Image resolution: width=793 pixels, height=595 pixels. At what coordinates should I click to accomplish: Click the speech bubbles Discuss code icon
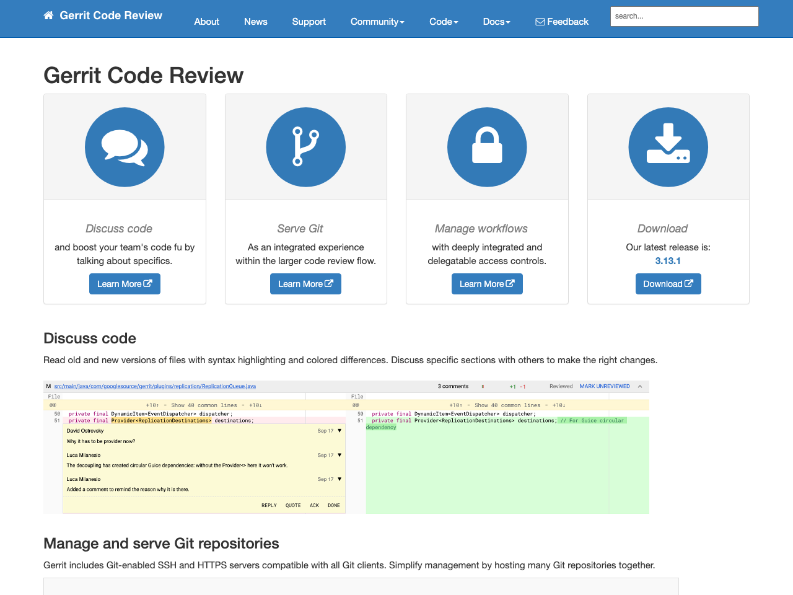pos(125,147)
